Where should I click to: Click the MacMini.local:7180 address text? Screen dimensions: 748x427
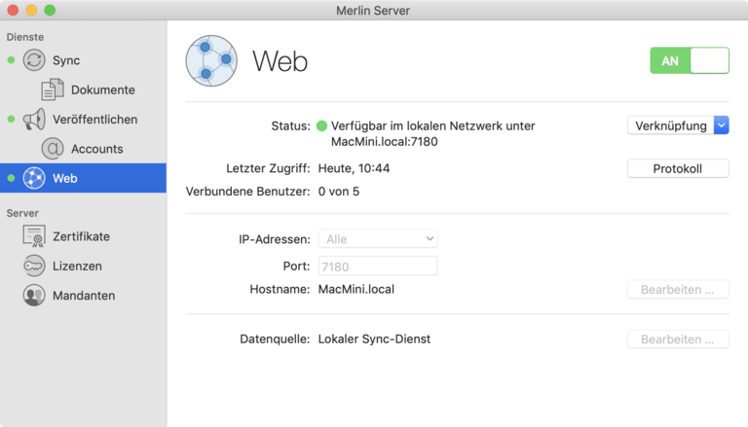click(x=385, y=142)
